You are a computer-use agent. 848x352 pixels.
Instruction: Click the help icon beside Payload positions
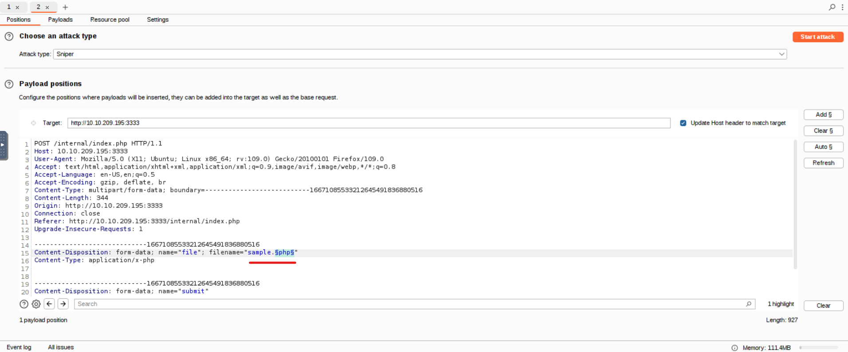click(9, 84)
